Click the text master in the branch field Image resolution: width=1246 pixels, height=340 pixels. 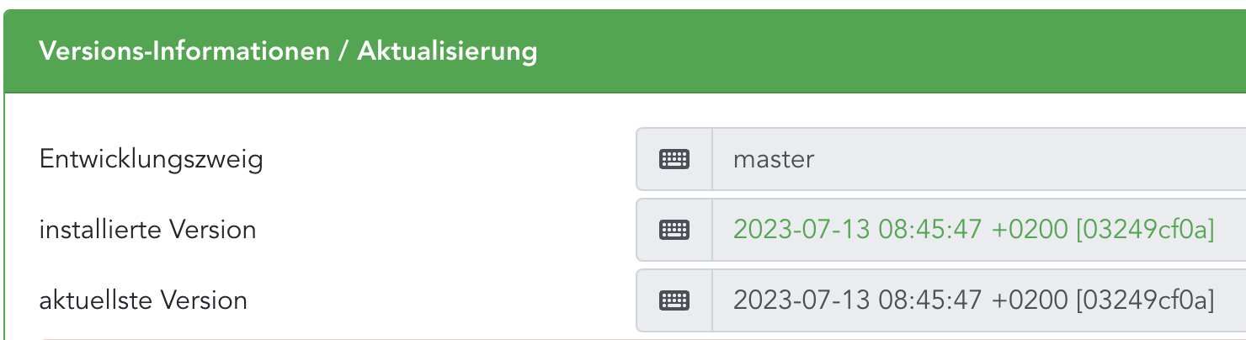coord(774,159)
